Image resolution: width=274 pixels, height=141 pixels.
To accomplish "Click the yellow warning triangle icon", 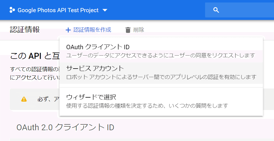I will click(24, 99).
